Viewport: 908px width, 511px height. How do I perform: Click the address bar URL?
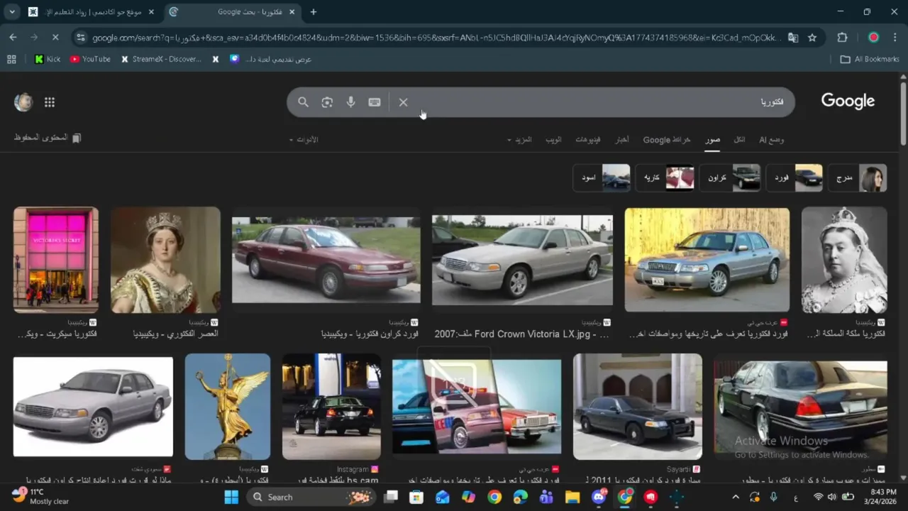(x=436, y=38)
